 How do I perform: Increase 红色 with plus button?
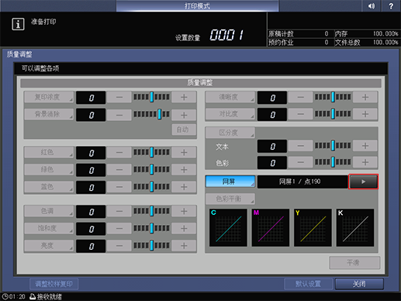tap(184, 153)
